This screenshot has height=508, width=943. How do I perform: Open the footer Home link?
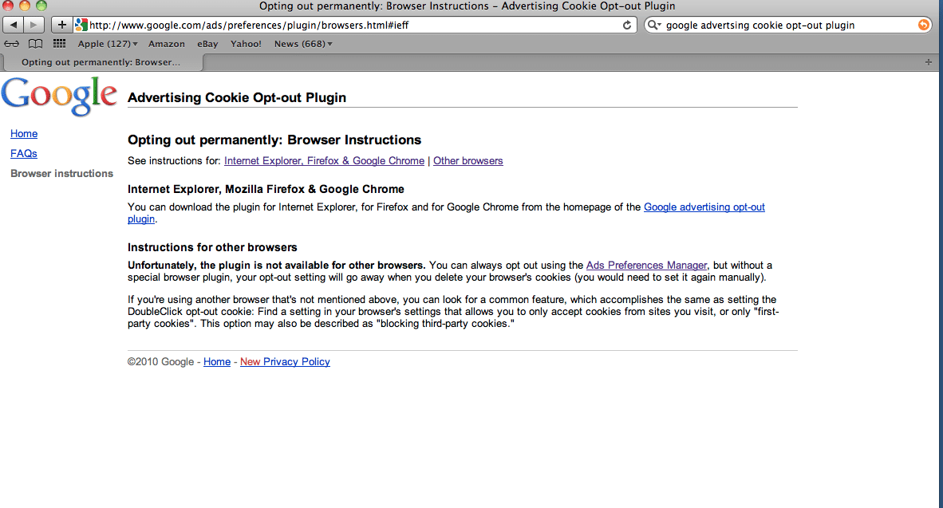click(x=216, y=361)
